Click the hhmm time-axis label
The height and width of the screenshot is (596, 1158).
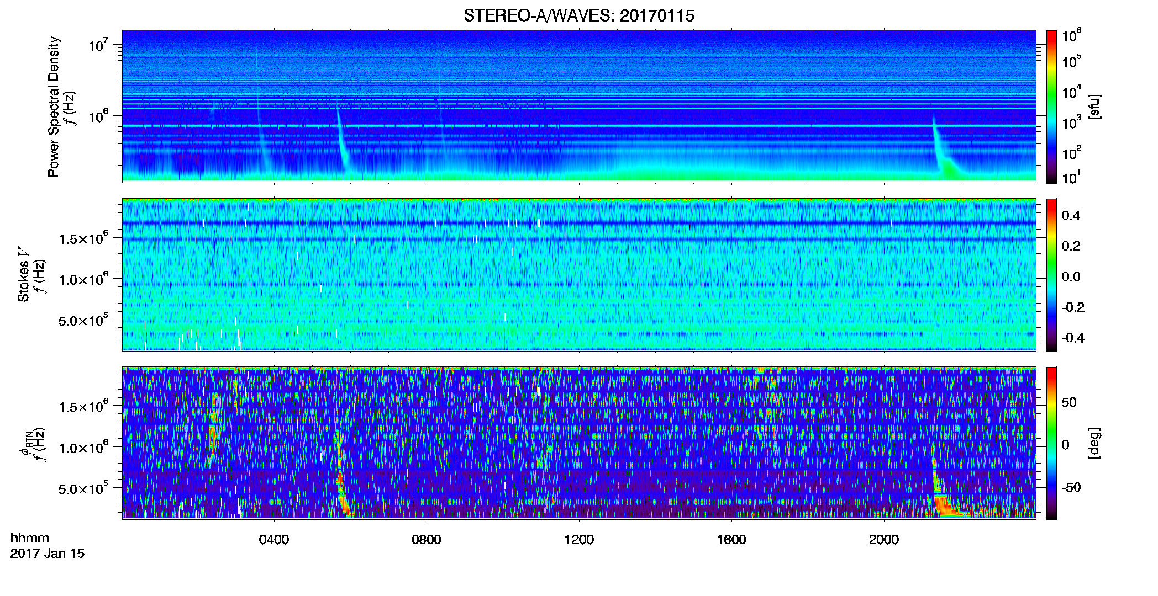click(30, 539)
